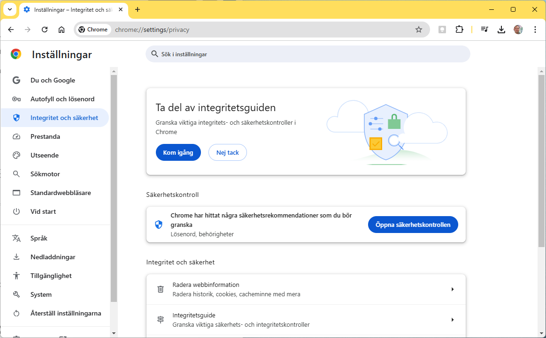Open the extensions puzzle icon

[459, 29]
